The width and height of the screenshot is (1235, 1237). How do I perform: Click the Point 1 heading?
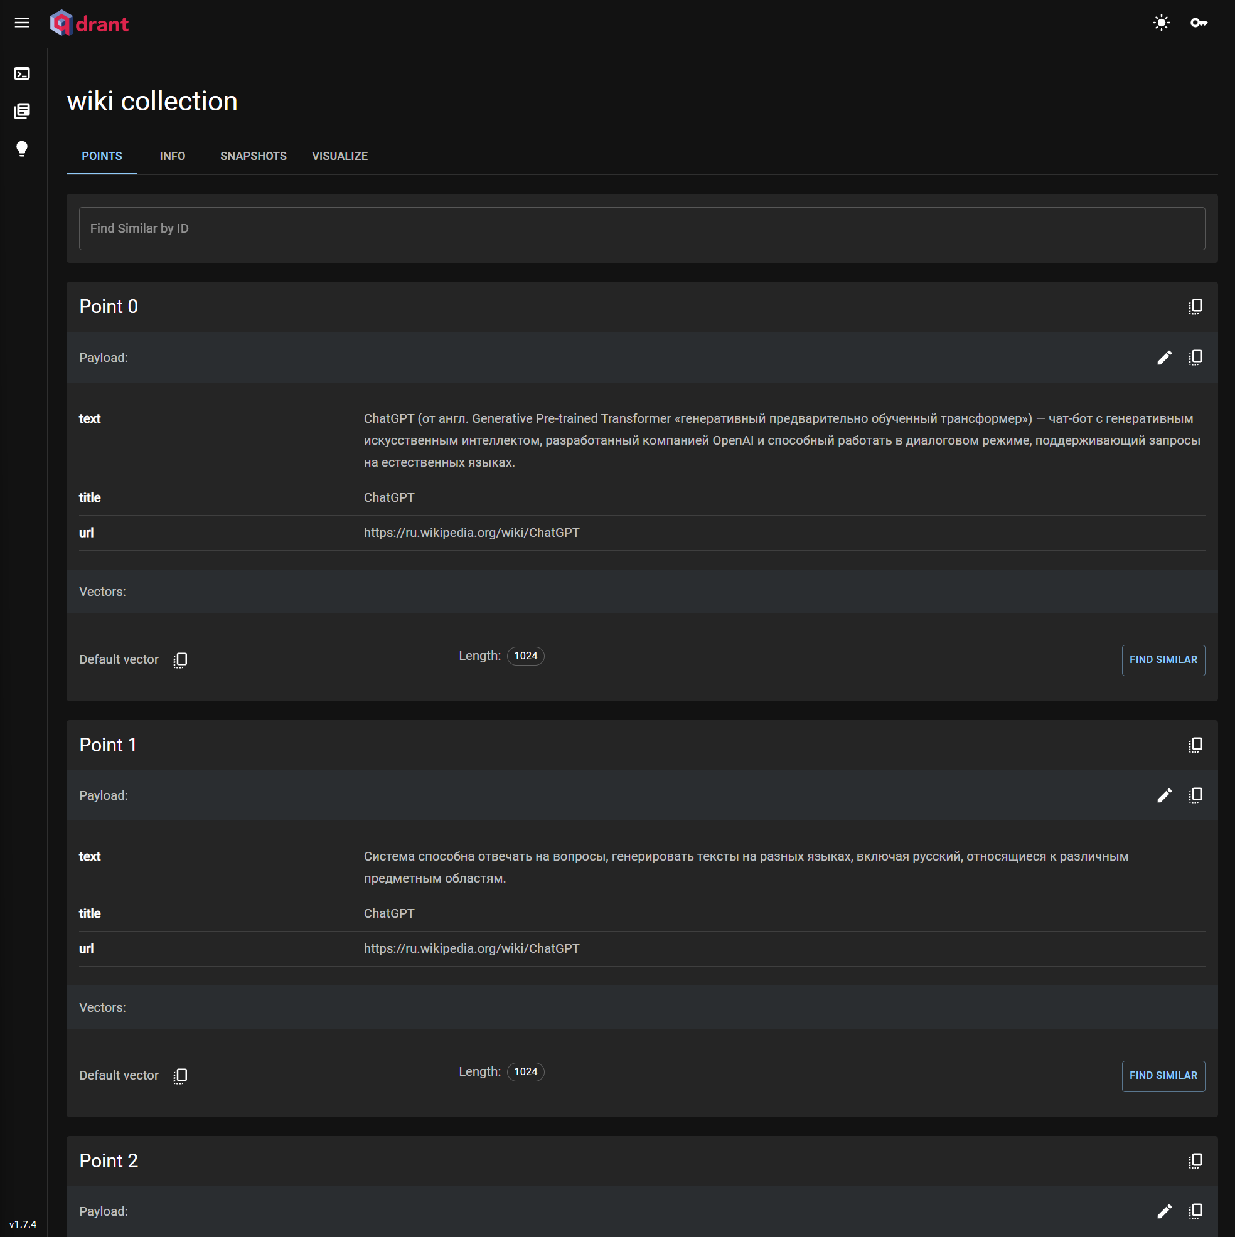107,745
